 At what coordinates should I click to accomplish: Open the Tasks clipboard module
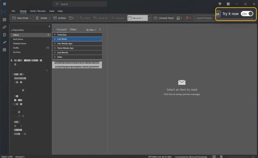point(5,35)
